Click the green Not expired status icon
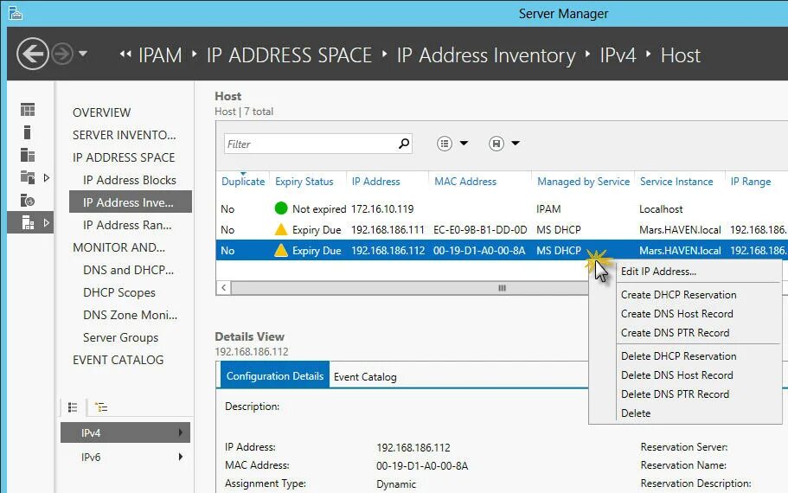788x493 pixels. coord(281,208)
